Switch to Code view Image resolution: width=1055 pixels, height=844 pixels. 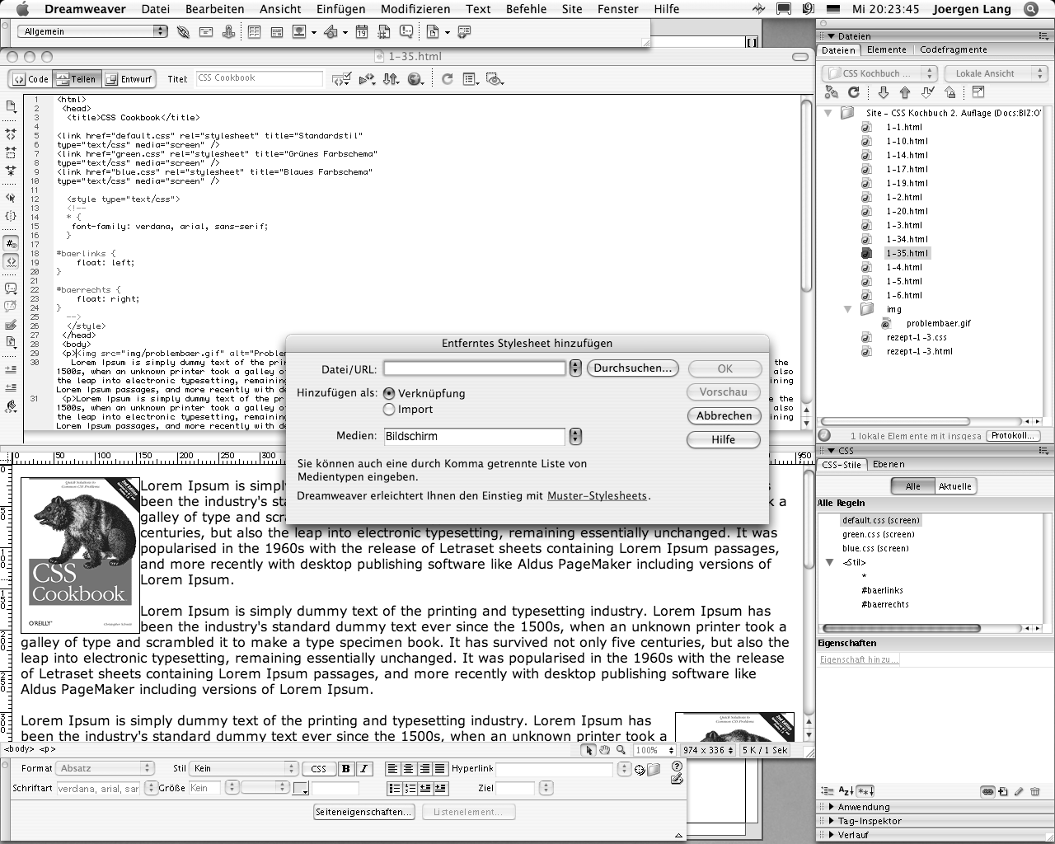(30, 79)
